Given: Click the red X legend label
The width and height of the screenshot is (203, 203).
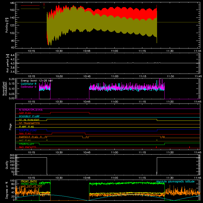Looking at the screenshot, I should coord(44,5).
